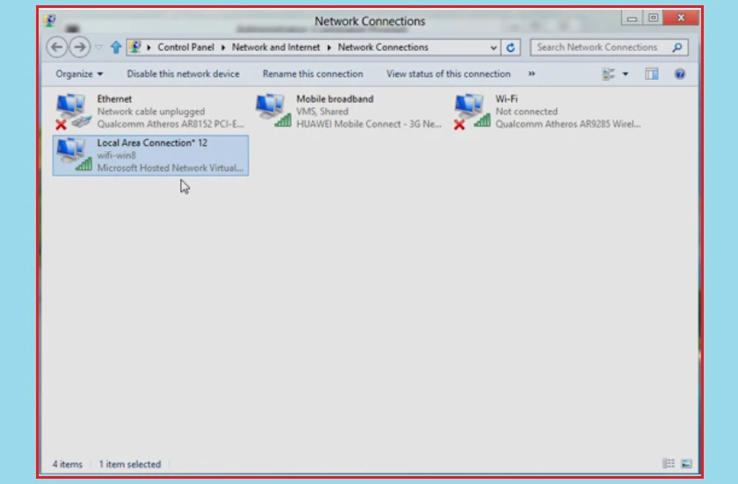Go back using the Back arrow
The height and width of the screenshot is (484, 738).
[56, 47]
